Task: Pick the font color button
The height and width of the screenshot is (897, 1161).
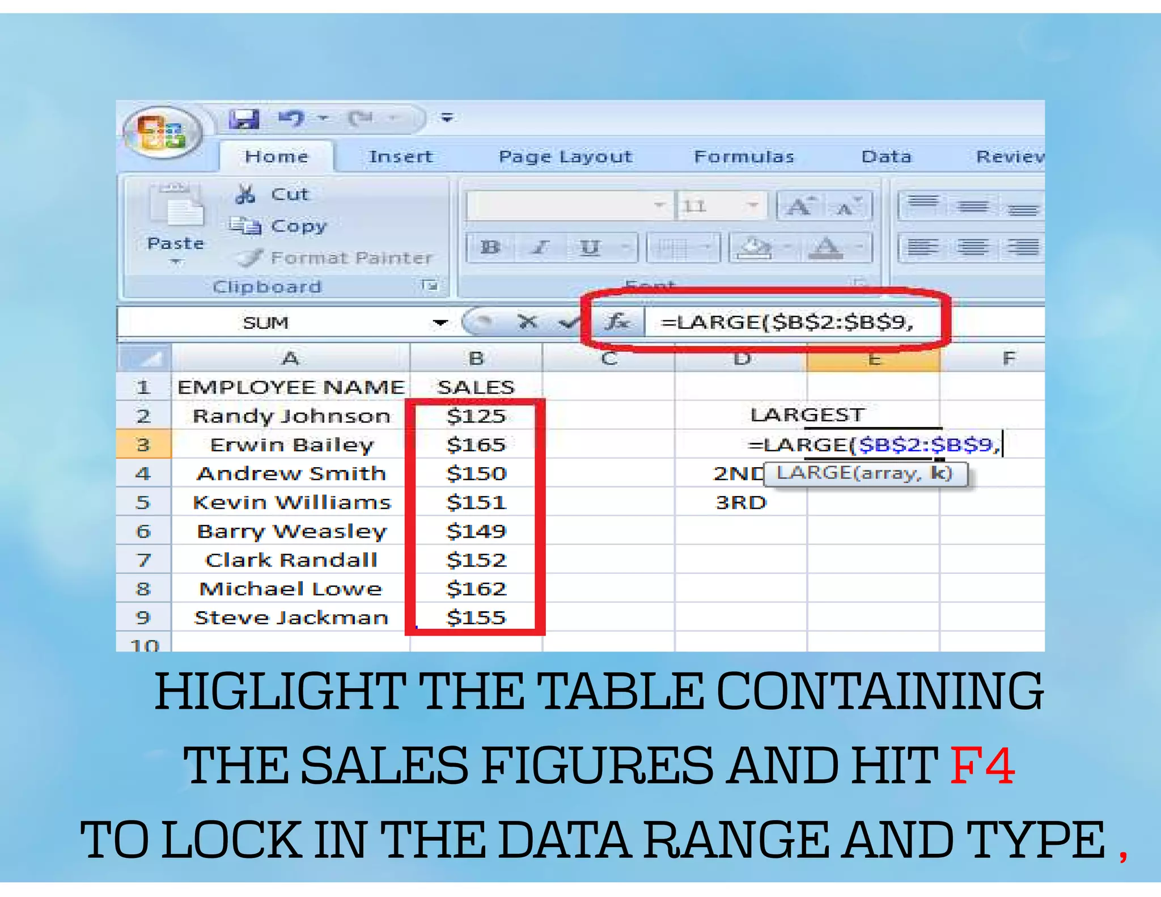Action: click(x=825, y=247)
